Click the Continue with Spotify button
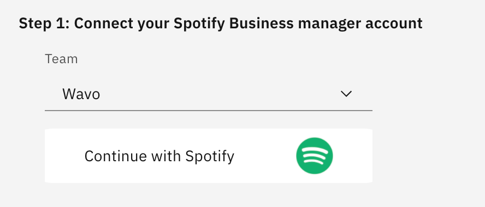This screenshot has width=485, height=207. pyautogui.click(x=209, y=156)
